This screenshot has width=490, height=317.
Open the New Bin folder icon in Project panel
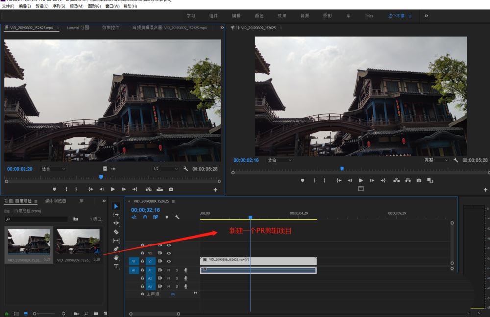pyautogui.click(x=96, y=314)
